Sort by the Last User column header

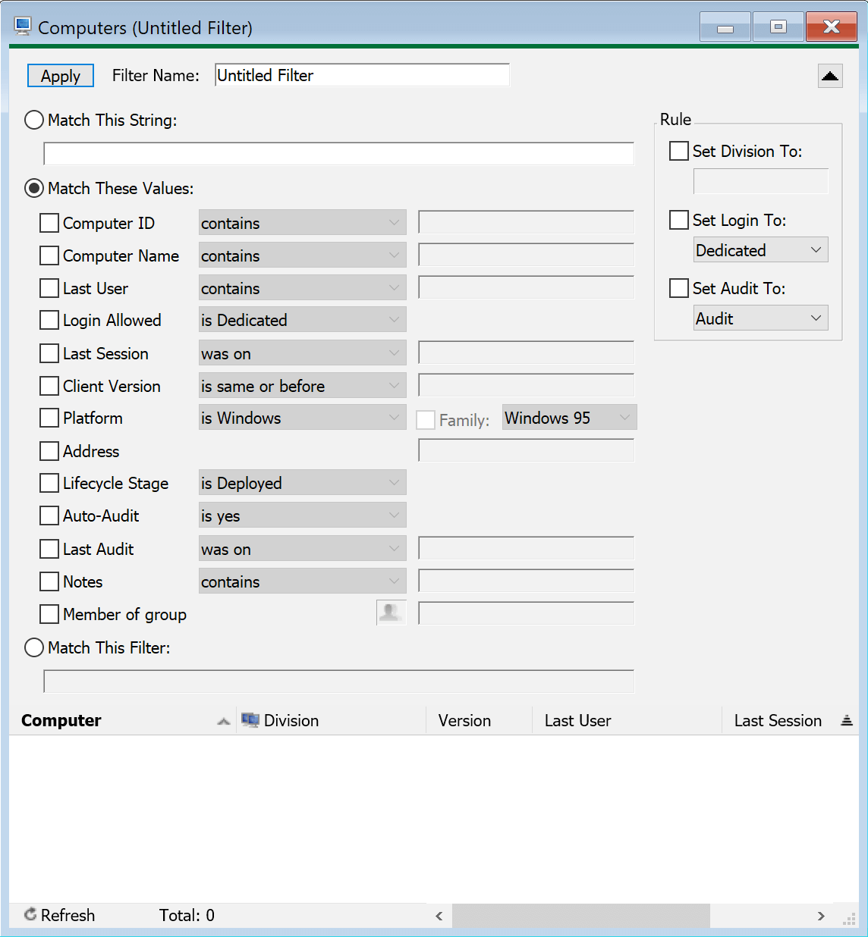[577, 721]
